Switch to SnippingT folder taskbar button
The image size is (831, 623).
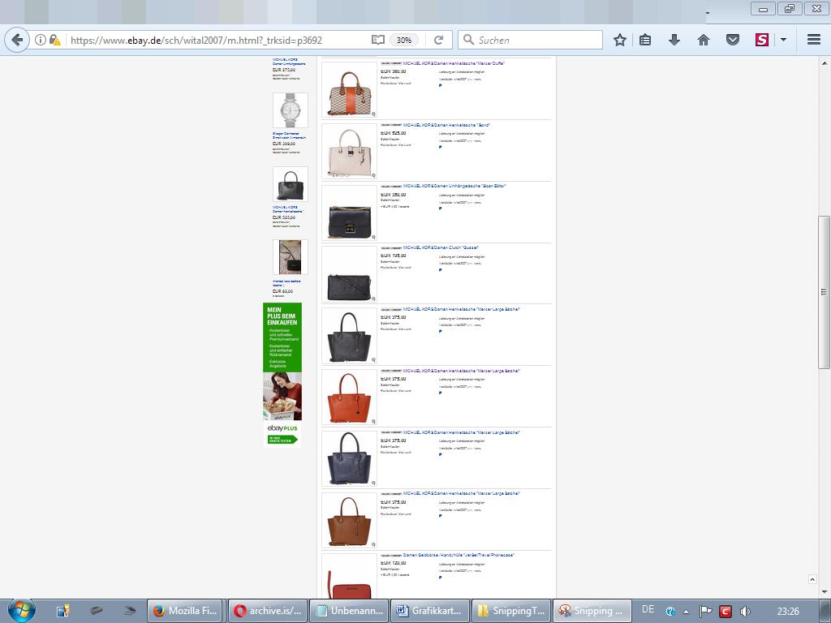(511, 611)
